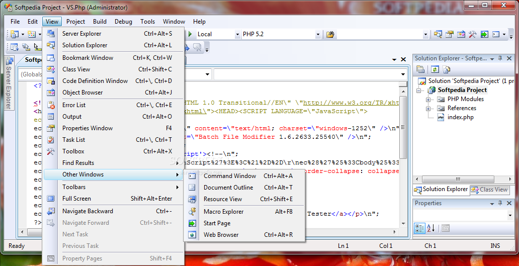Toggle Categorized view in Properties panel
The height and width of the screenshot is (266, 519).
419,228
